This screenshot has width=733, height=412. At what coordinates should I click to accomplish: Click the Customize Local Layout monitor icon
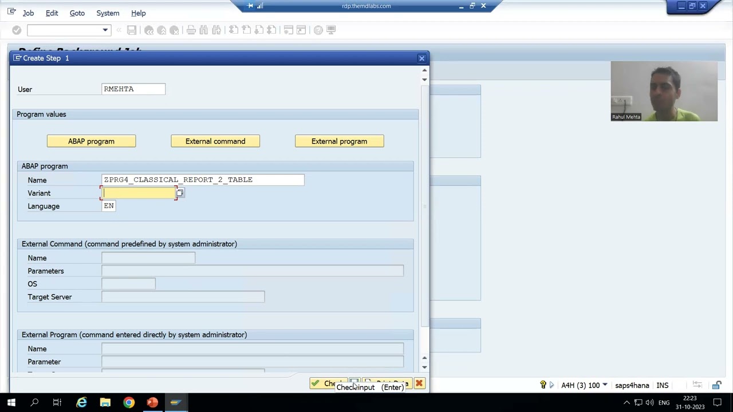331,30
